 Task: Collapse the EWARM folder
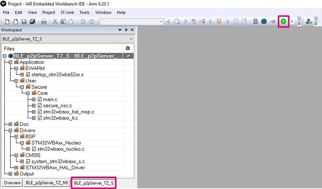click(x=16, y=68)
